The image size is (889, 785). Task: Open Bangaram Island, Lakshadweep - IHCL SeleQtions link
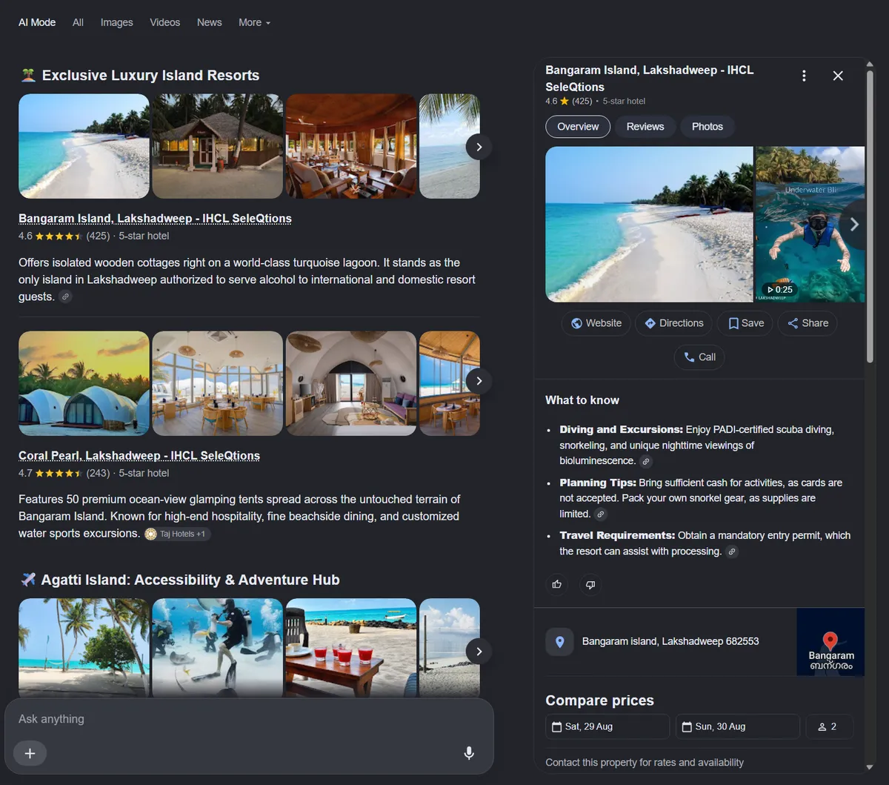click(x=155, y=219)
